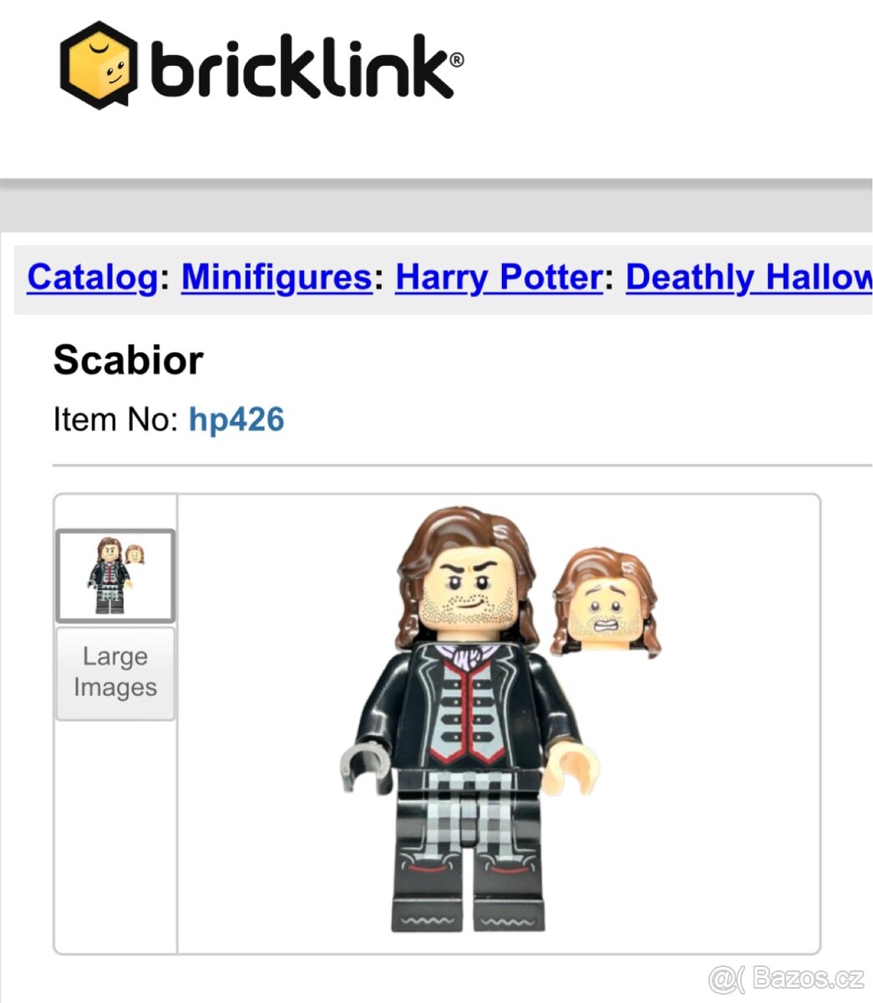This screenshot has height=1003, width=873.
Task: Open the Deathly Hallows breadcrumb link
Action: tap(749, 277)
